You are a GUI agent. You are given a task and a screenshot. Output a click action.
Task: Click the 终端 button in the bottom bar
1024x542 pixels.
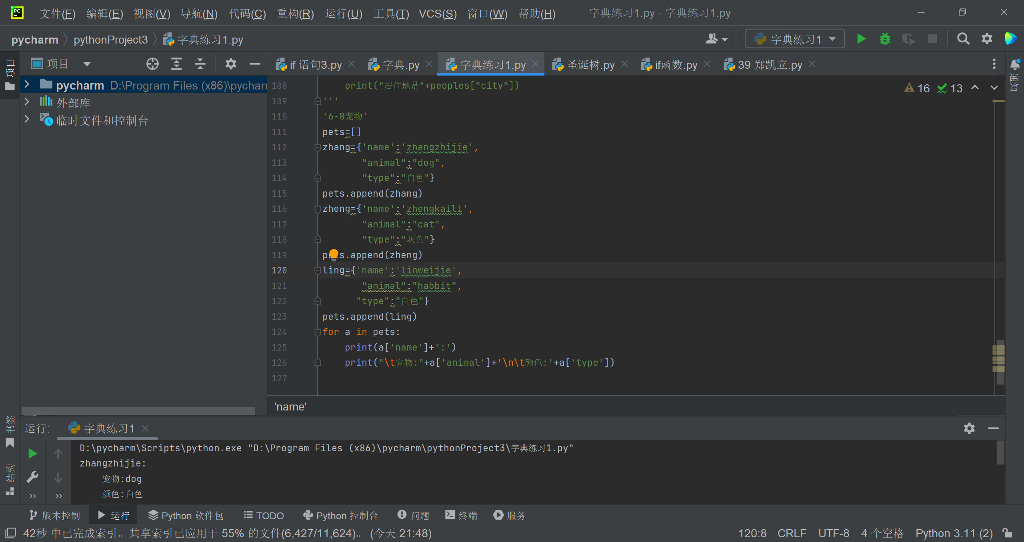click(x=461, y=516)
